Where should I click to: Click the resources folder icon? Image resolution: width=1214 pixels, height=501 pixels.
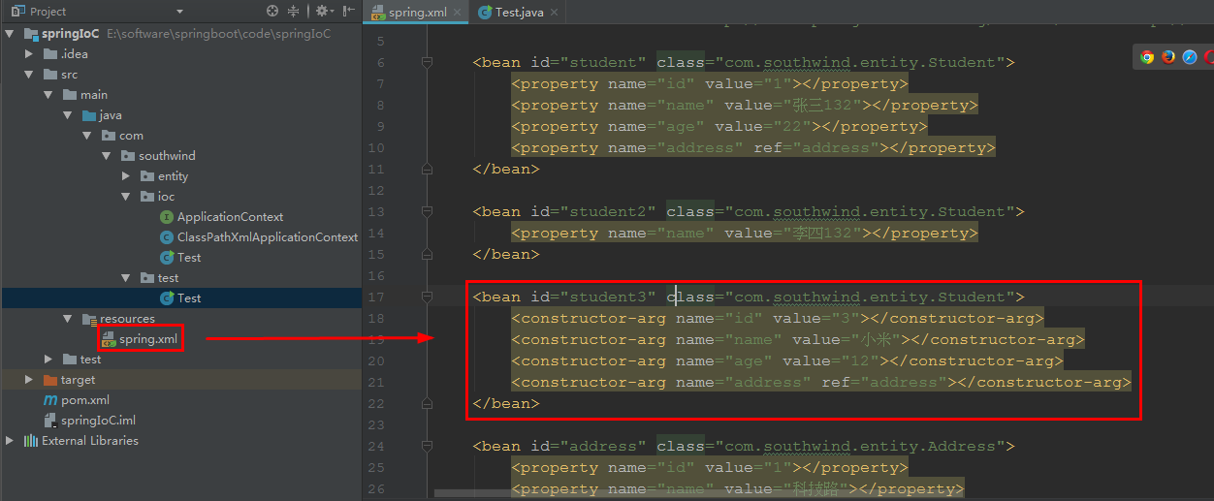[x=89, y=319]
